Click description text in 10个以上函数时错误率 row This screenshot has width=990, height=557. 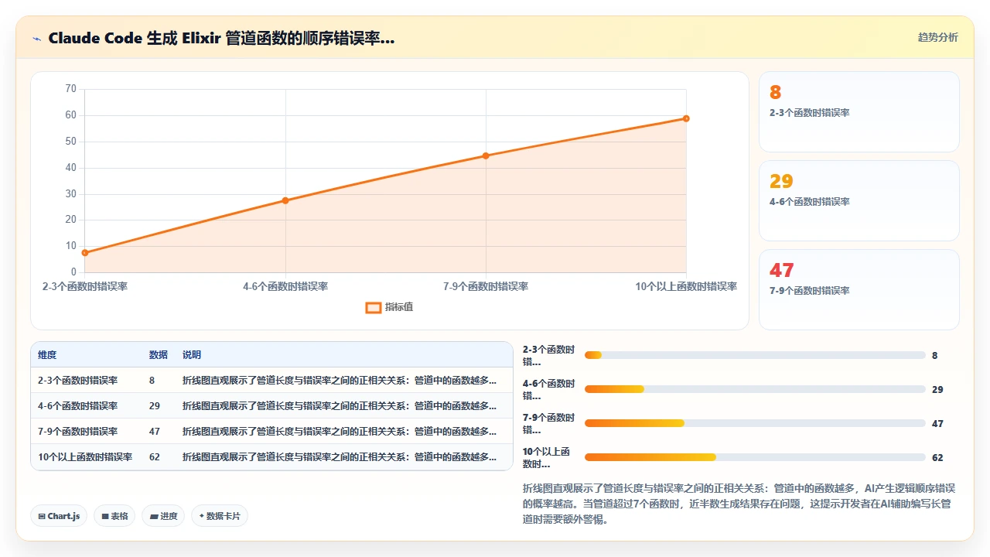click(340, 456)
